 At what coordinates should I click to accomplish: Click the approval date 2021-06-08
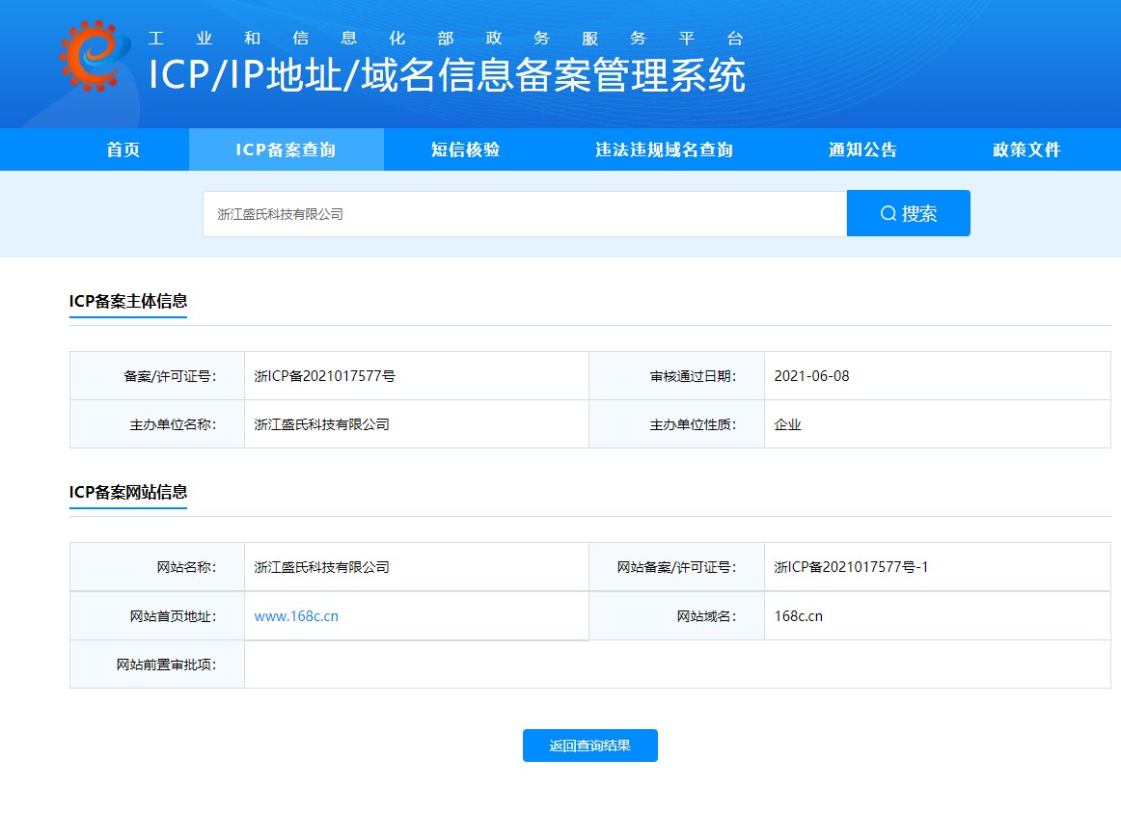pyautogui.click(x=811, y=376)
